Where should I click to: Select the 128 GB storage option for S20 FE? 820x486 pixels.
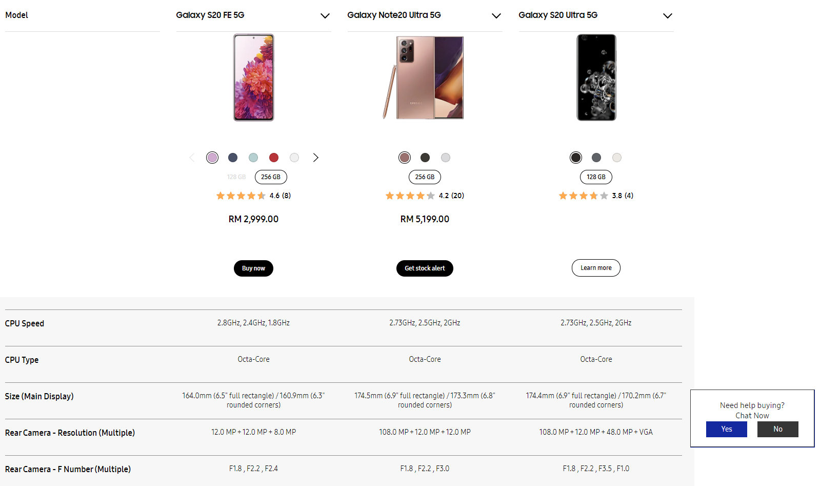click(x=236, y=177)
